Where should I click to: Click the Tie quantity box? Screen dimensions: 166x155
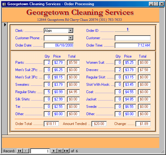point(47,107)
